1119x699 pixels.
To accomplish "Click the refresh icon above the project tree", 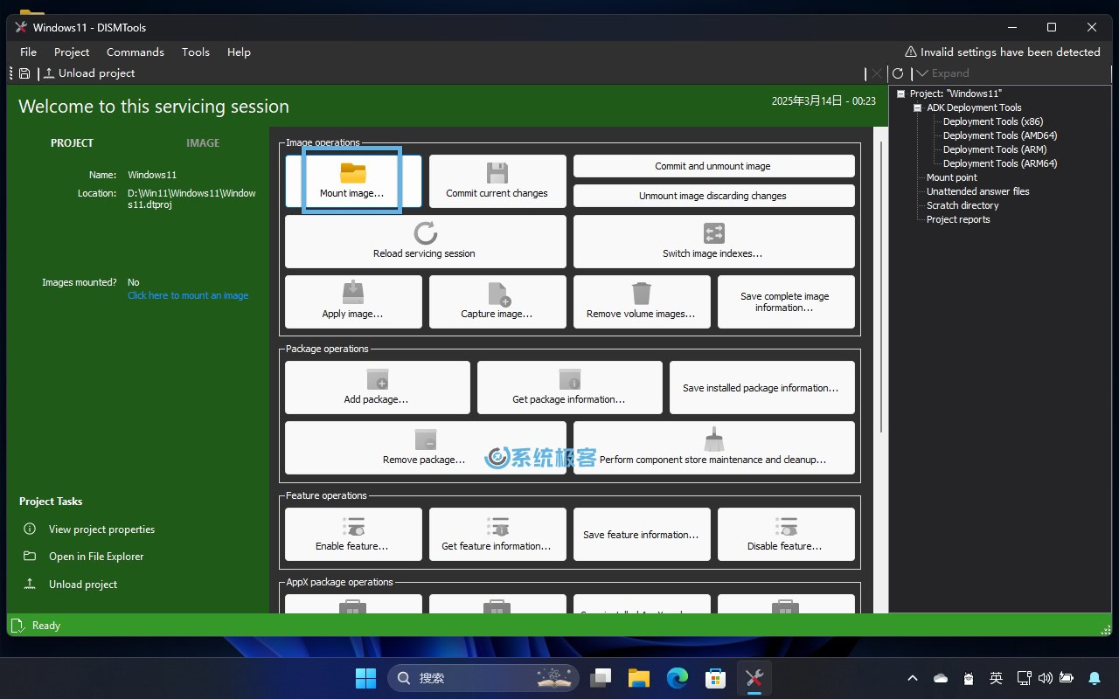I will [x=897, y=73].
